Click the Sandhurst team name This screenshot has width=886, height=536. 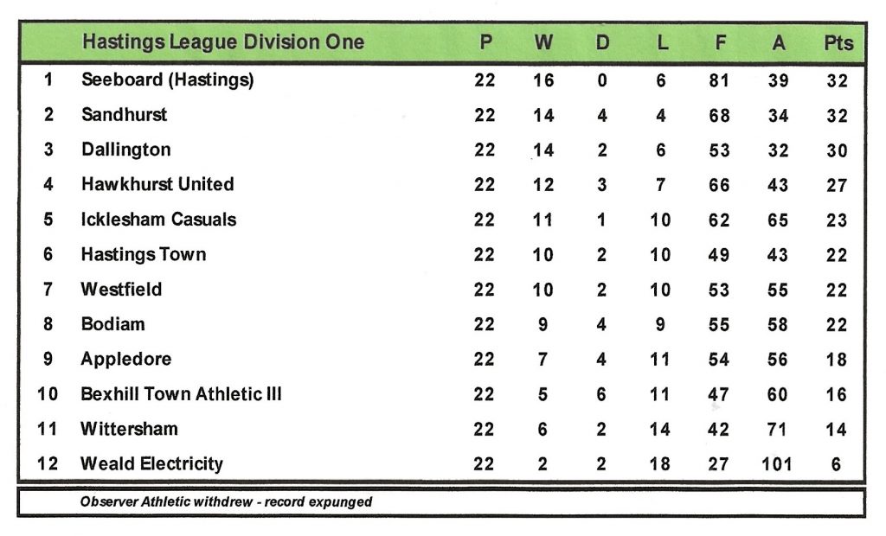124,115
